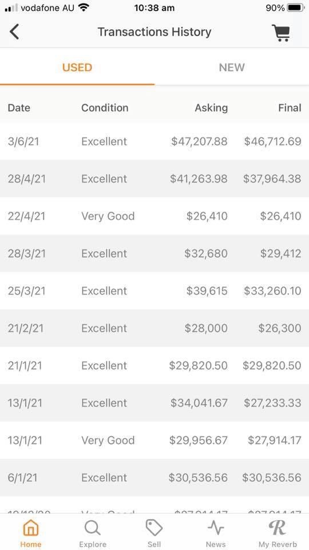The width and height of the screenshot is (309, 550).
Task: Go to the Home tab icon
Action: click(31, 528)
